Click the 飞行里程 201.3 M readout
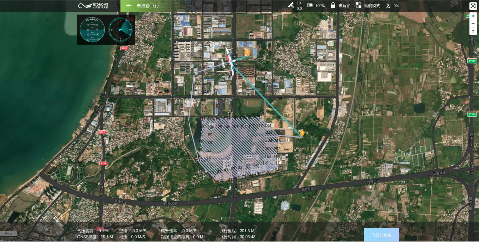This screenshot has width=479, height=242. [x=237, y=231]
